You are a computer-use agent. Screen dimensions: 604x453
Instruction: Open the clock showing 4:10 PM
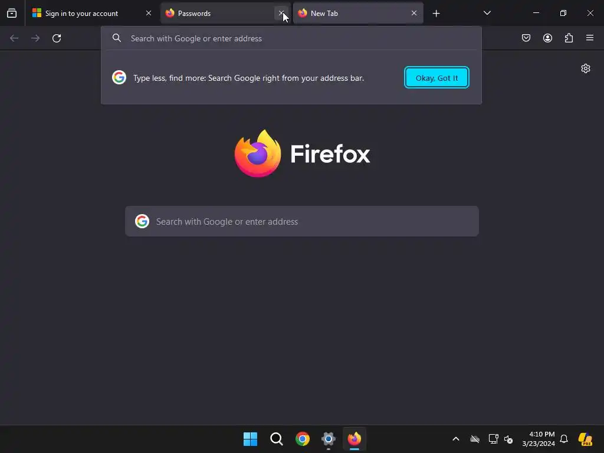539,439
